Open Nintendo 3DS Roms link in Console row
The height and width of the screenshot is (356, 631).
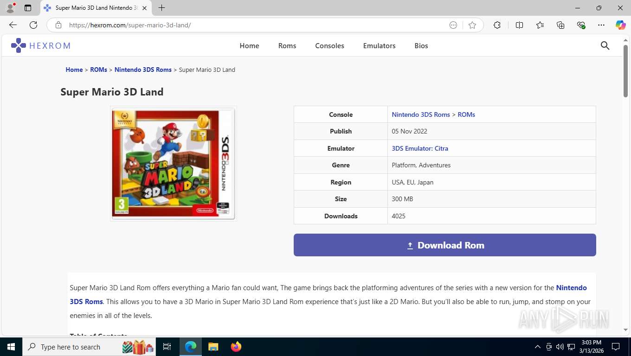pyautogui.click(x=421, y=114)
